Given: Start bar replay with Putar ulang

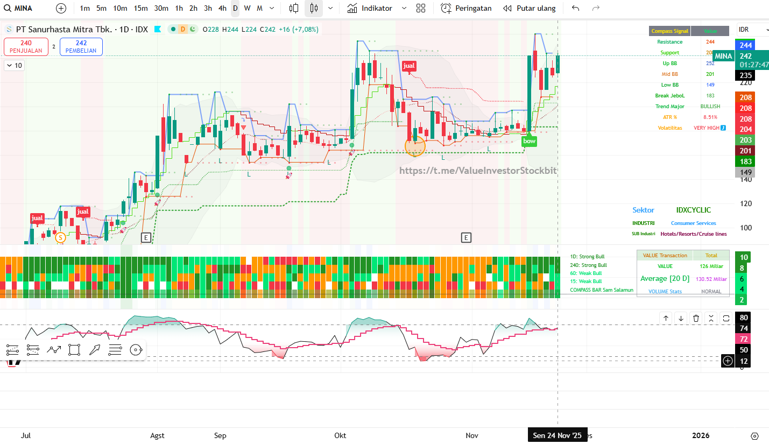Looking at the screenshot, I should point(529,8).
